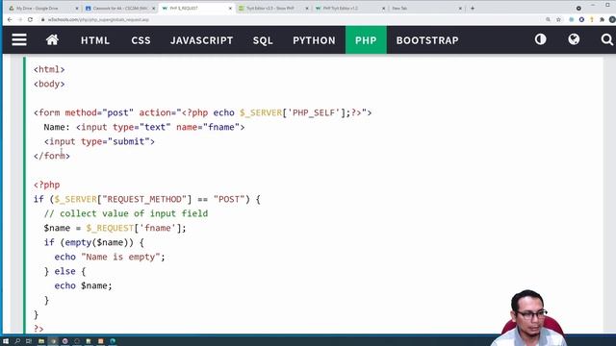Select the active PHP menu item
Image resolution: width=616 pixels, height=346 pixels.
pos(366,40)
